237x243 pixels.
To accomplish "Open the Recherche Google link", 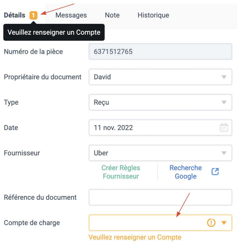I will (186, 172).
